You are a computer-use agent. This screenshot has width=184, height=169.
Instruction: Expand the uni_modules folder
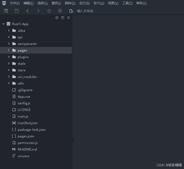[x=9, y=77]
